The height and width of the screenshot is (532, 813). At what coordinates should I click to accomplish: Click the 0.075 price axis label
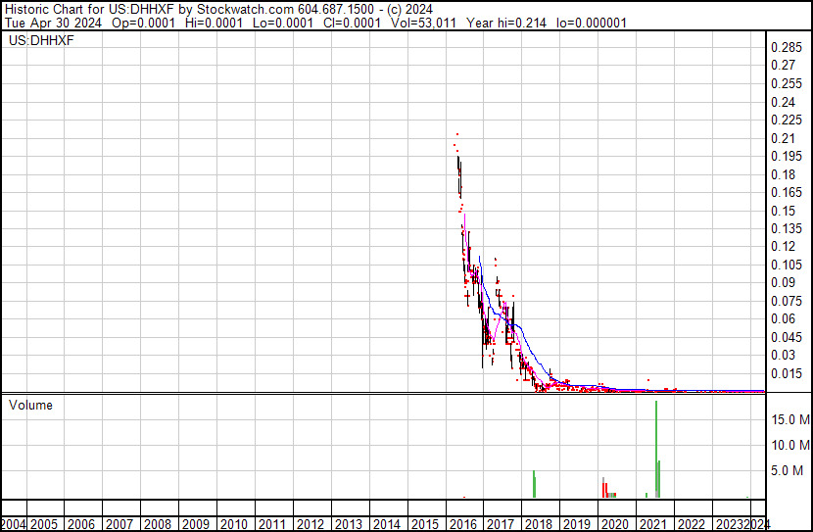click(x=787, y=301)
